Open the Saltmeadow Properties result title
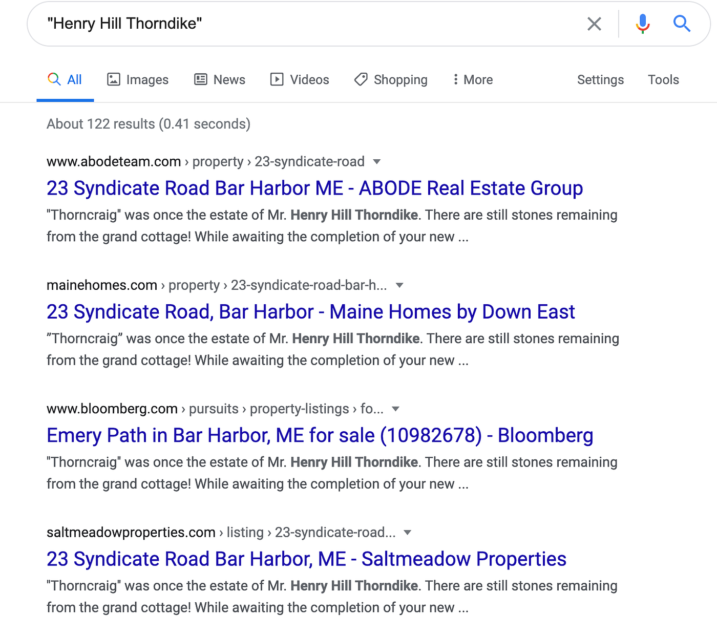 (306, 559)
